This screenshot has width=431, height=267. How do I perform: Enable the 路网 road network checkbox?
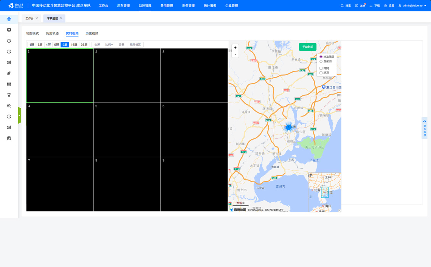321,68
